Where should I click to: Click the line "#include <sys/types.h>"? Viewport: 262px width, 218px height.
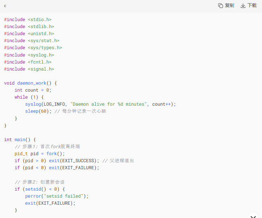tap(33, 48)
